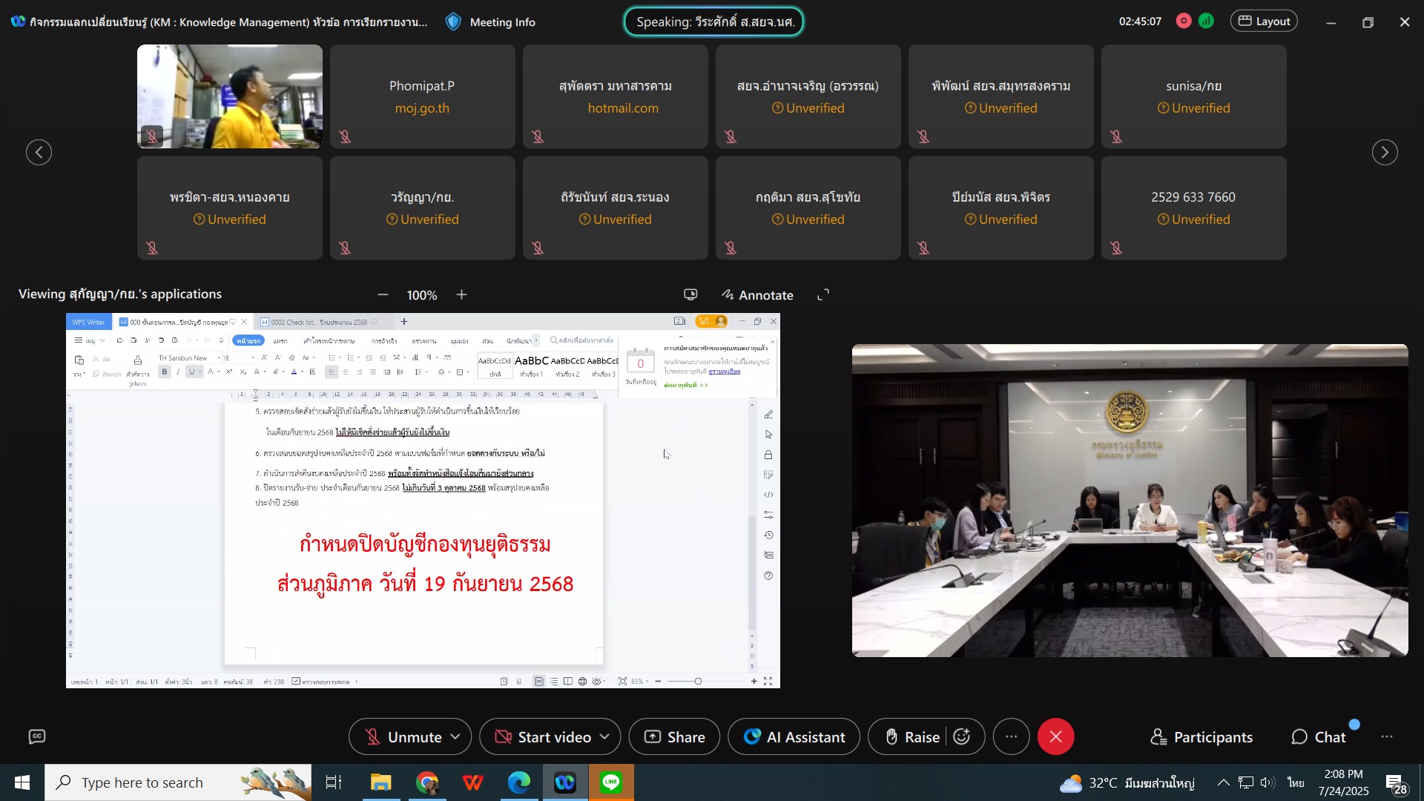This screenshot has height=801, width=1424.
Task: Open the Layout options
Action: click(1264, 22)
